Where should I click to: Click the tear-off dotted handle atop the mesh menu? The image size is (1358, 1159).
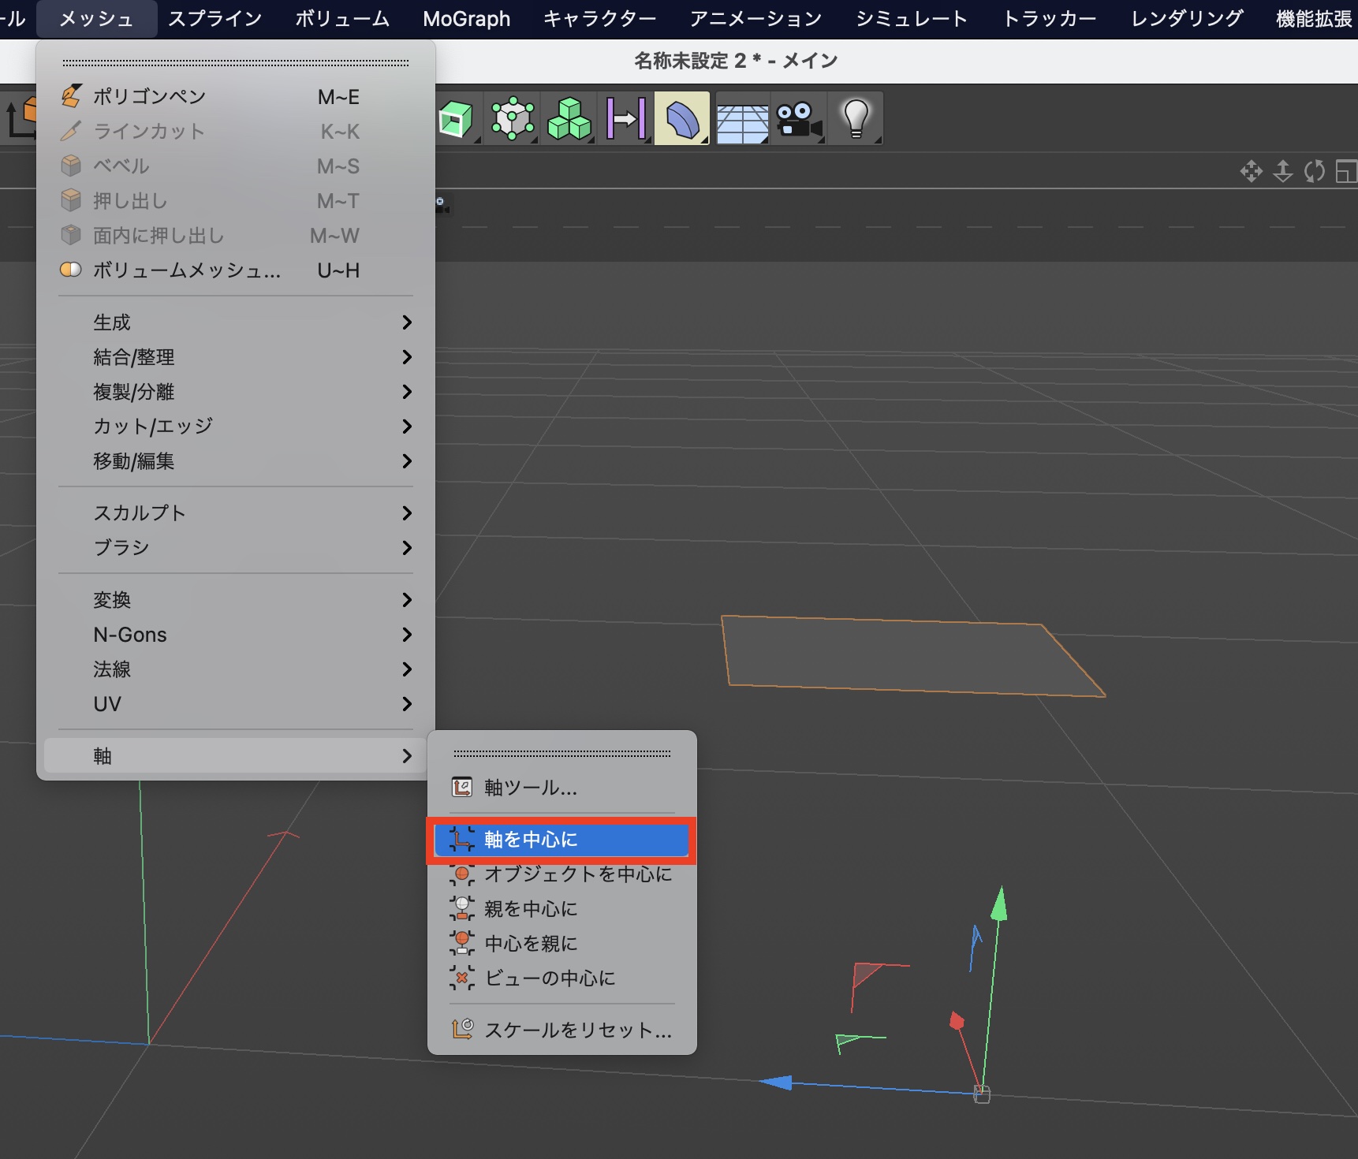(236, 63)
